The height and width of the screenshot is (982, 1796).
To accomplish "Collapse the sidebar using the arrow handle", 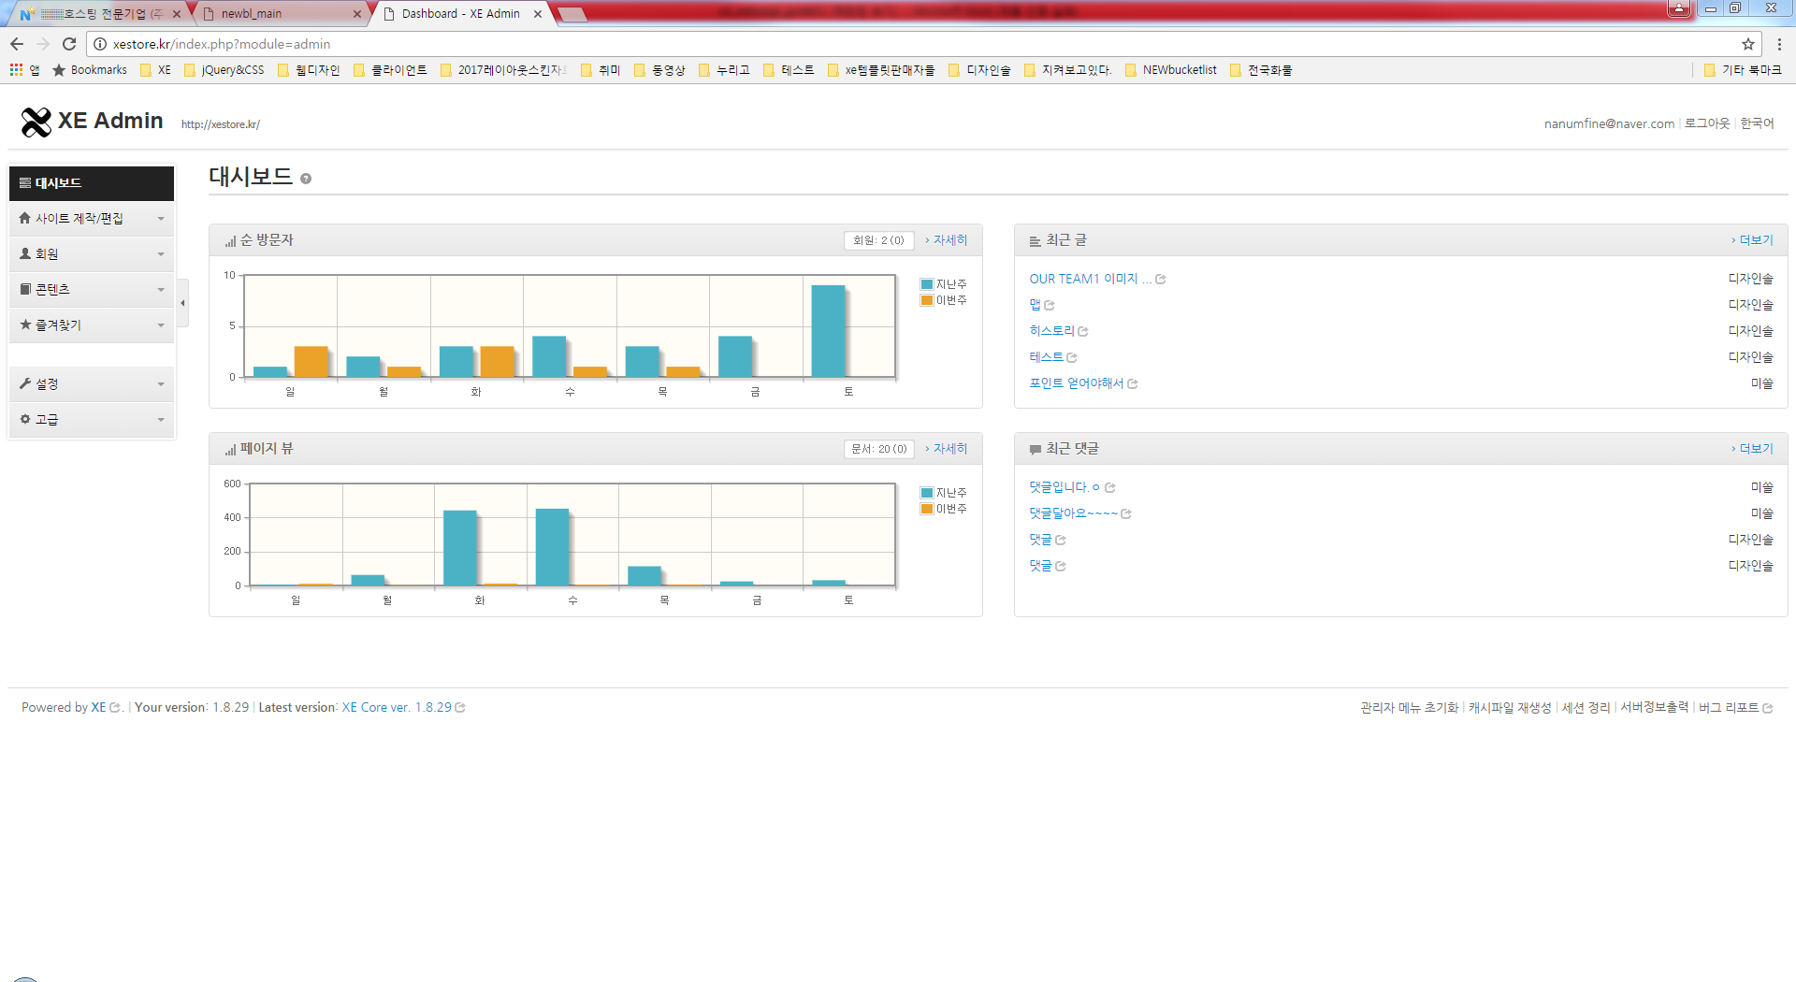I will point(182,303).
